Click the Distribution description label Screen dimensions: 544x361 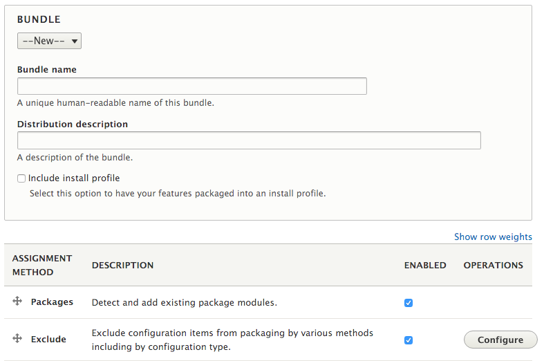(73, 124)
